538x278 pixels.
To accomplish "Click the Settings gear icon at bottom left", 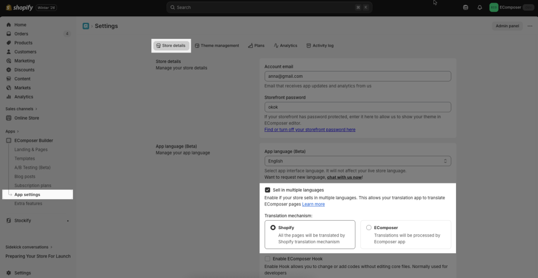I will pyautogui.click(x=9, y=273).
